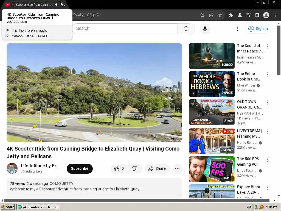Click the Home Reno channel verified badge
The height and width of the screenshot is (211, 281).
[x=260, y=143]
